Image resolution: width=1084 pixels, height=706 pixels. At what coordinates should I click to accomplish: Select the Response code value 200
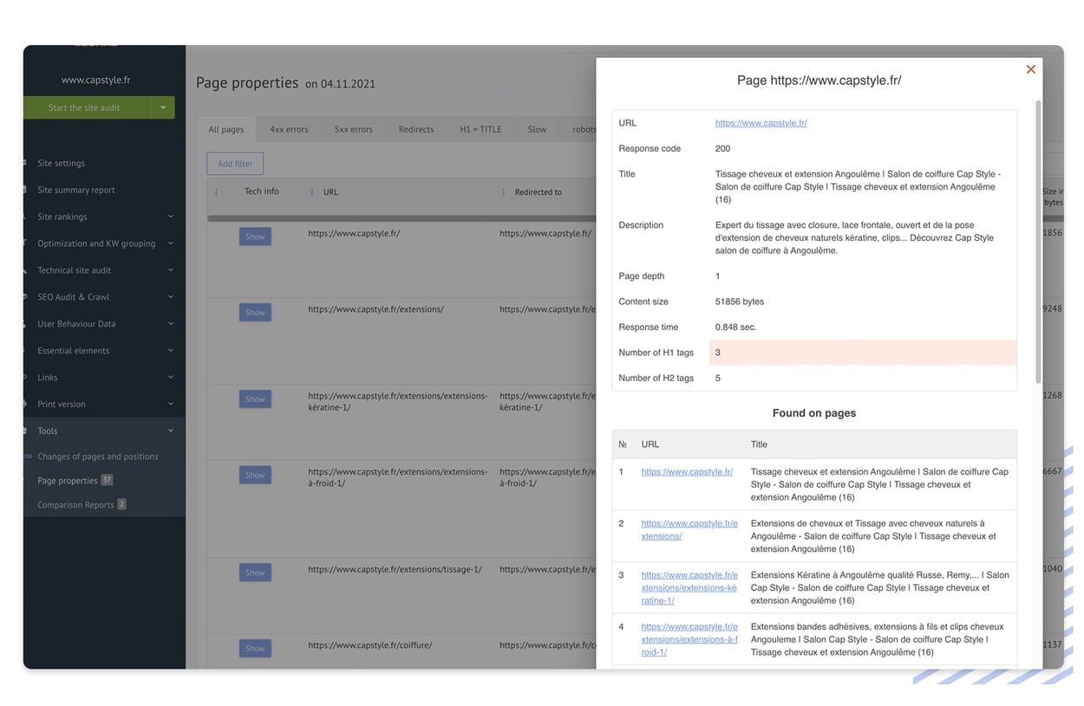pyautogui.click(x=722, y=149)
